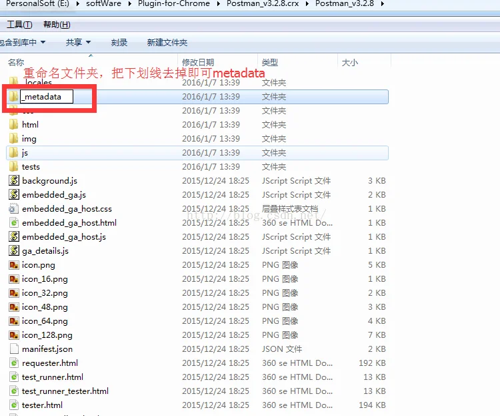
Task: Click the 层叠样式表文档 type cell
Action: 290,208
